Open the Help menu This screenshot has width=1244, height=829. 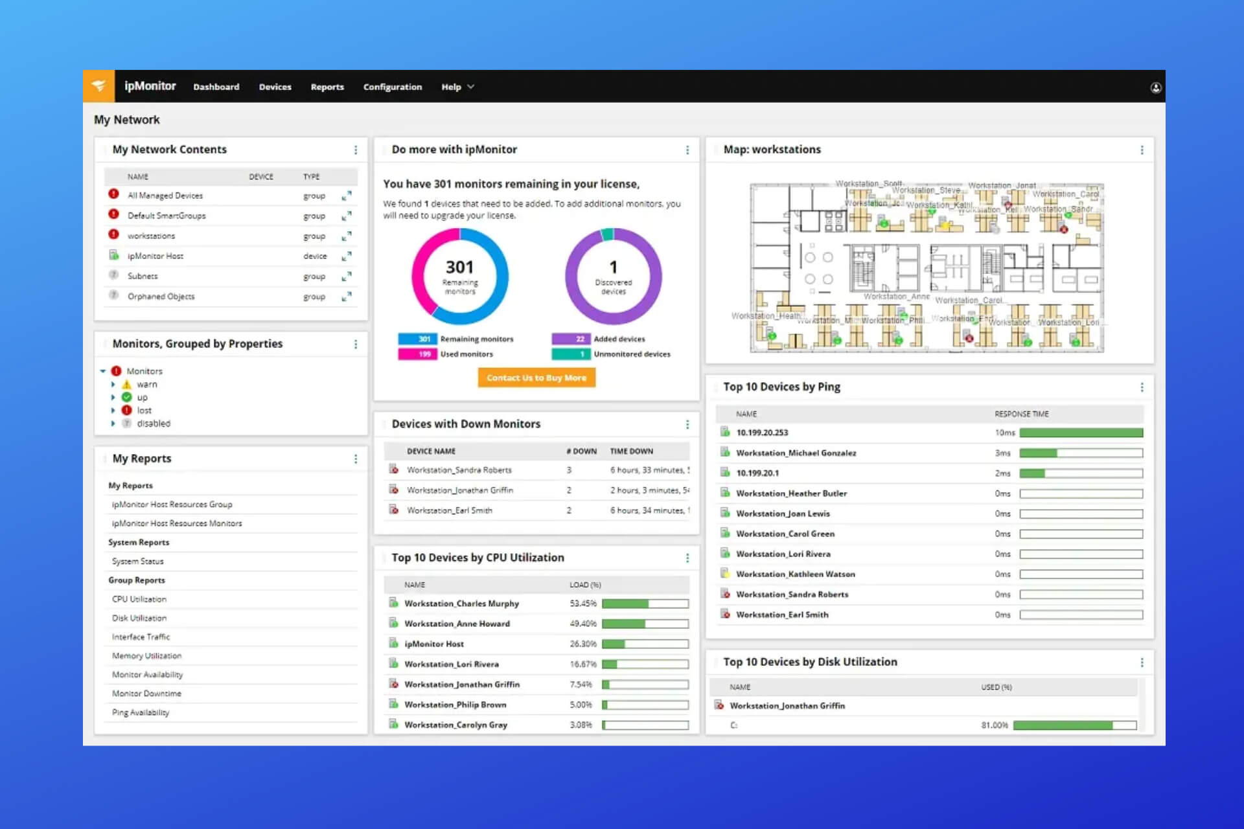click(x=452, y=87)
